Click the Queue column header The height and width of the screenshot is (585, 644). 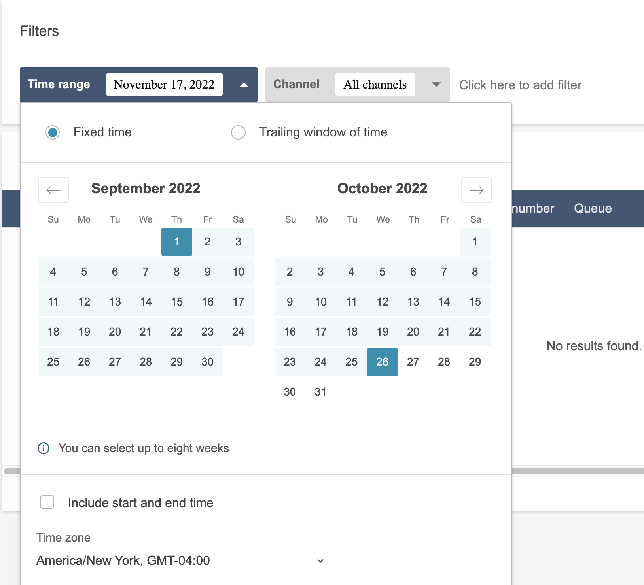tap(593, 208)
